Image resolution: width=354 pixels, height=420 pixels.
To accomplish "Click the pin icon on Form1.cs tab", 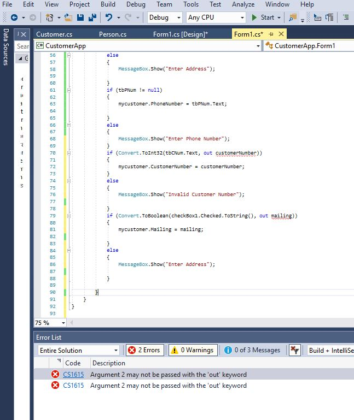I will point(271,34).
